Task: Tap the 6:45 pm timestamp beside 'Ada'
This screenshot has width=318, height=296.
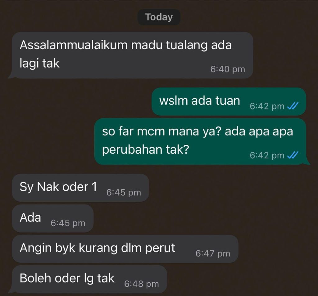Action: [x=68, y=223]
